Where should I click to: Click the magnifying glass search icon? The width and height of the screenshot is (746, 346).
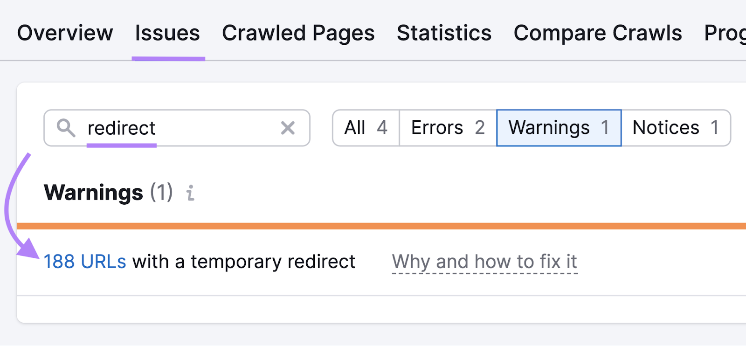click(x=66, y=128)
